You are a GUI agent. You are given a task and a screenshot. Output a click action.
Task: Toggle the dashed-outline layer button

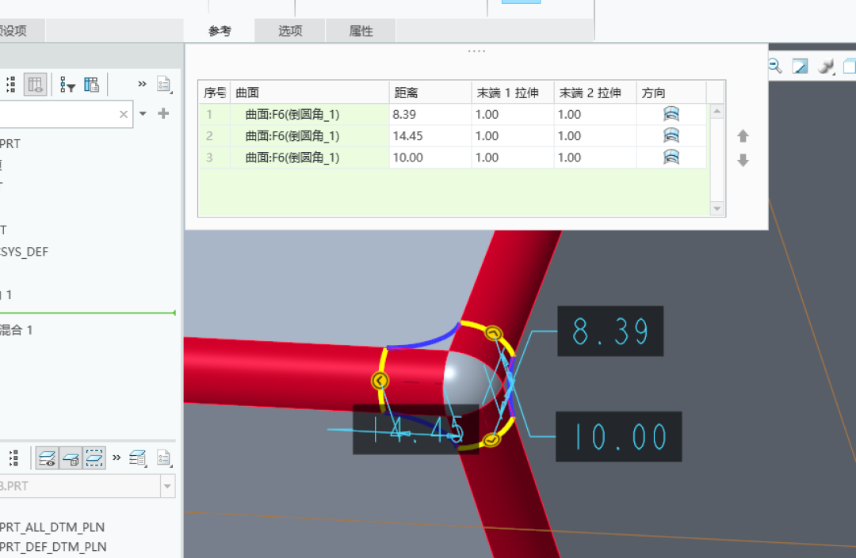[x=94, y=458]
